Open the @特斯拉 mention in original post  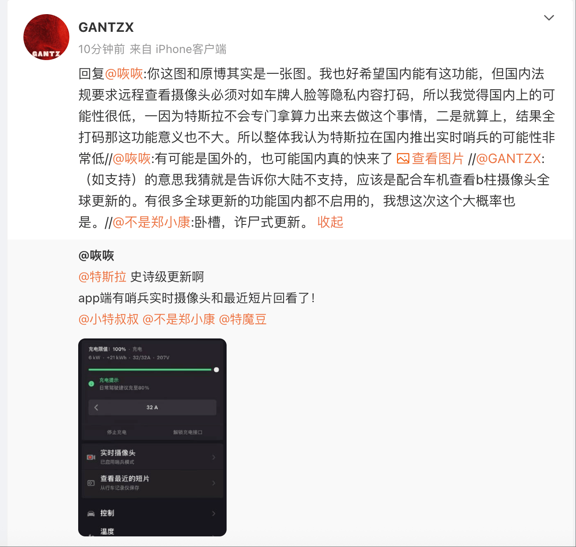click(x=102, y=277)
